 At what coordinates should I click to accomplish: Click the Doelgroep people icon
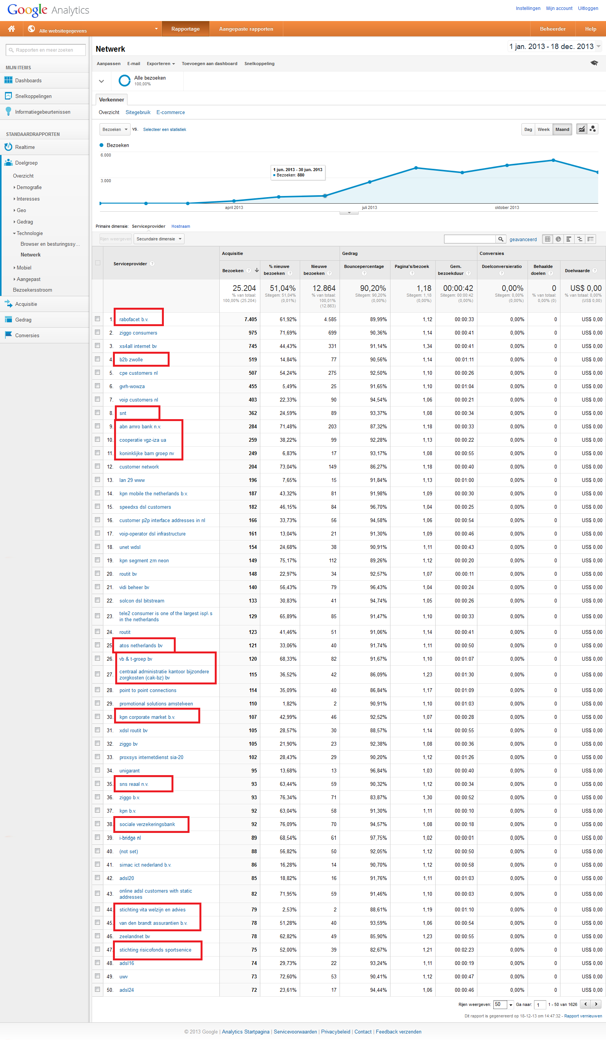(x=8, y=162)
